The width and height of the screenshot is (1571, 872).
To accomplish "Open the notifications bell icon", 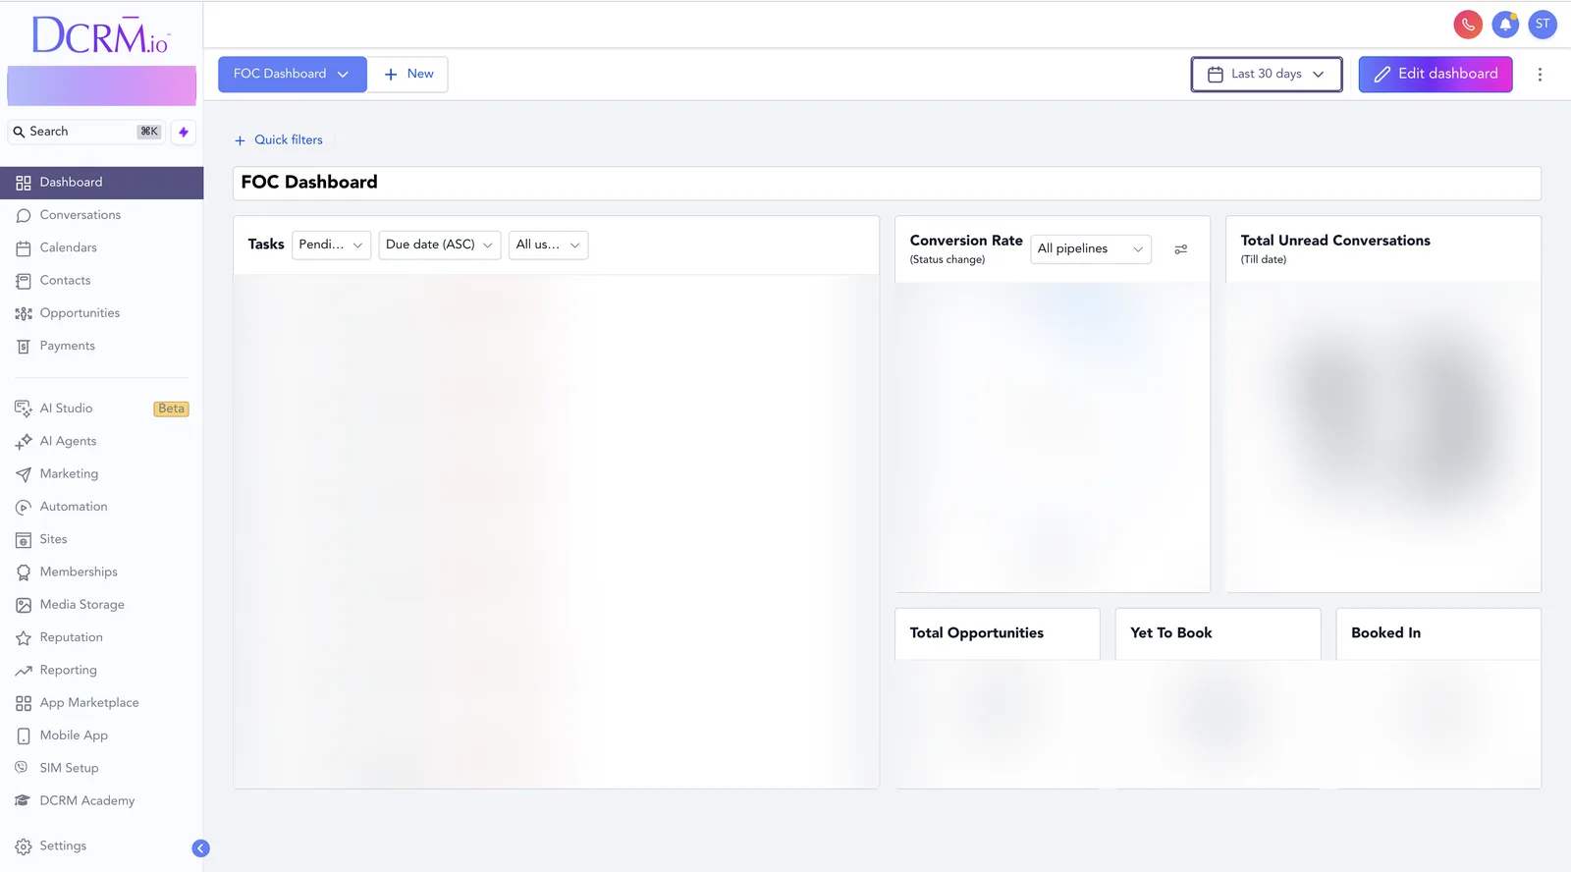I will pyautogui.click(x=1505, y=25).
